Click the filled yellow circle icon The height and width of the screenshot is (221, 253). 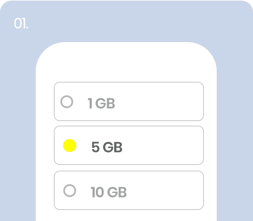(x=70, y=146)
